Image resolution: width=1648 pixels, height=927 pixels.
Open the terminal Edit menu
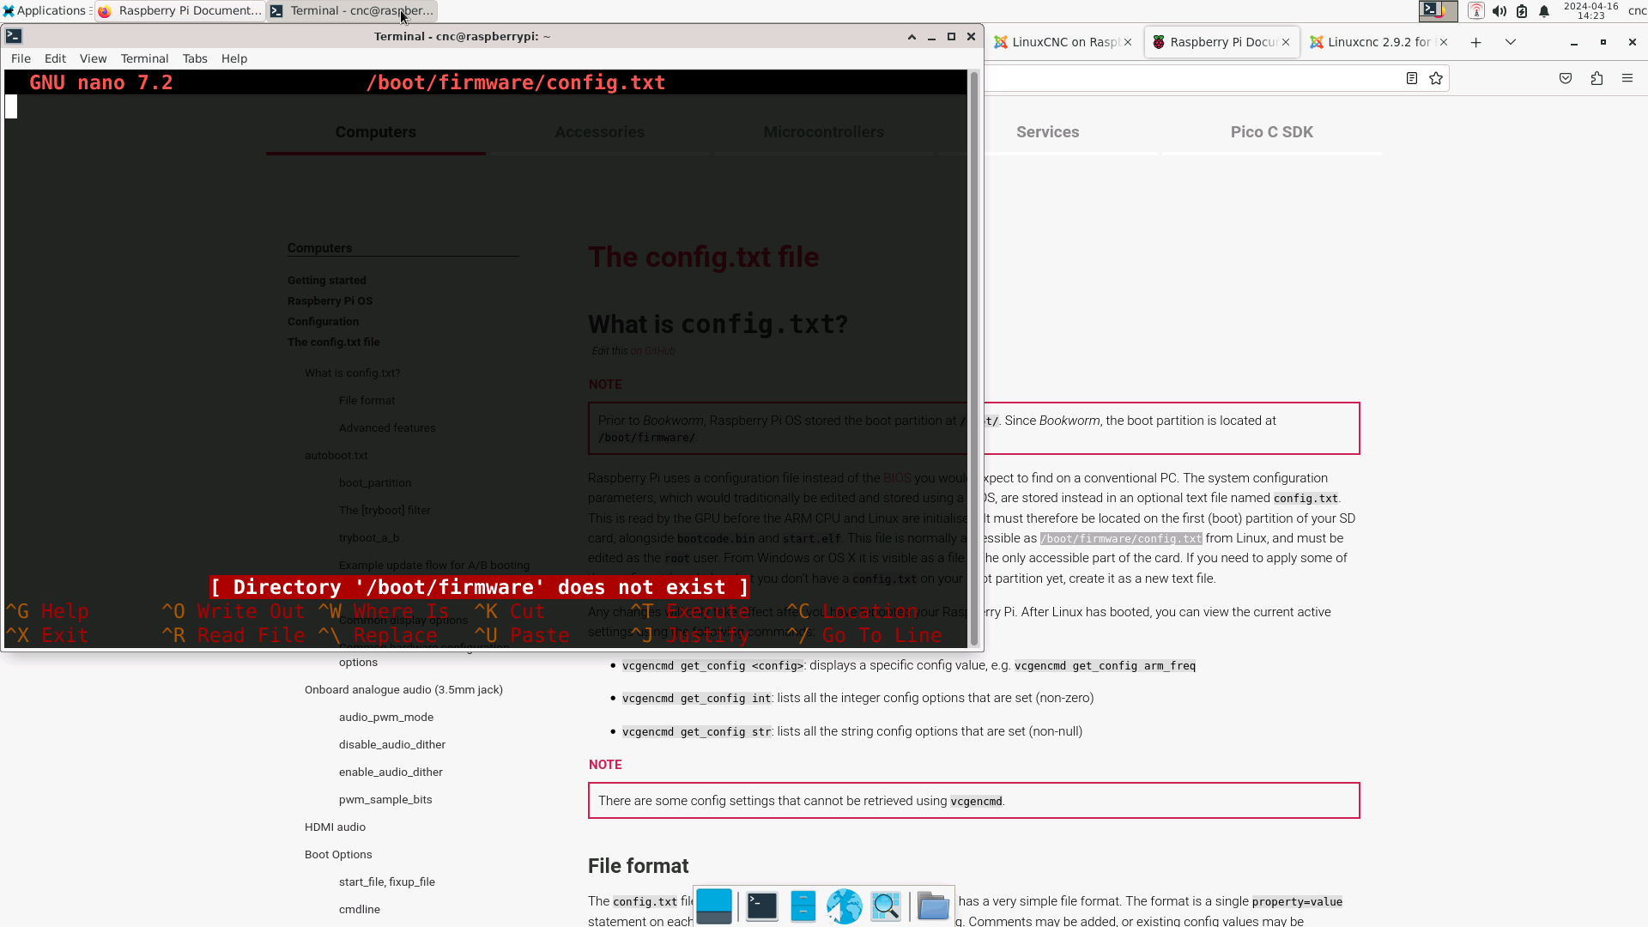pyautogui.click(x=55, y=58)
